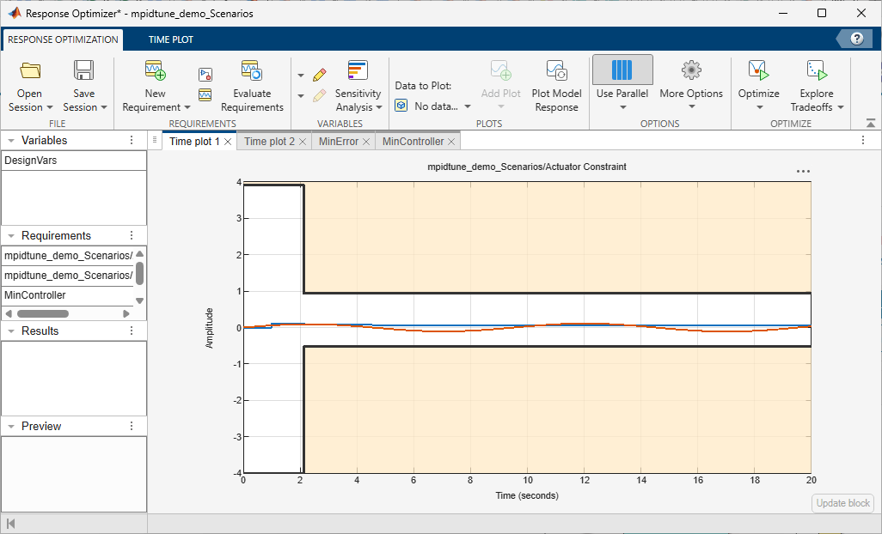Viewport: 882px width, 534px height.
Task: Collapse the Requirements panel section
Action: [x=10, y=236]
